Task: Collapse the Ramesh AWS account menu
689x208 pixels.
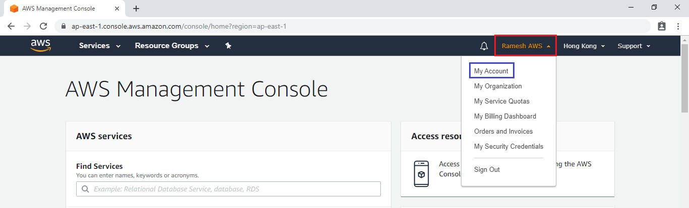Action: tap(526, 46)
